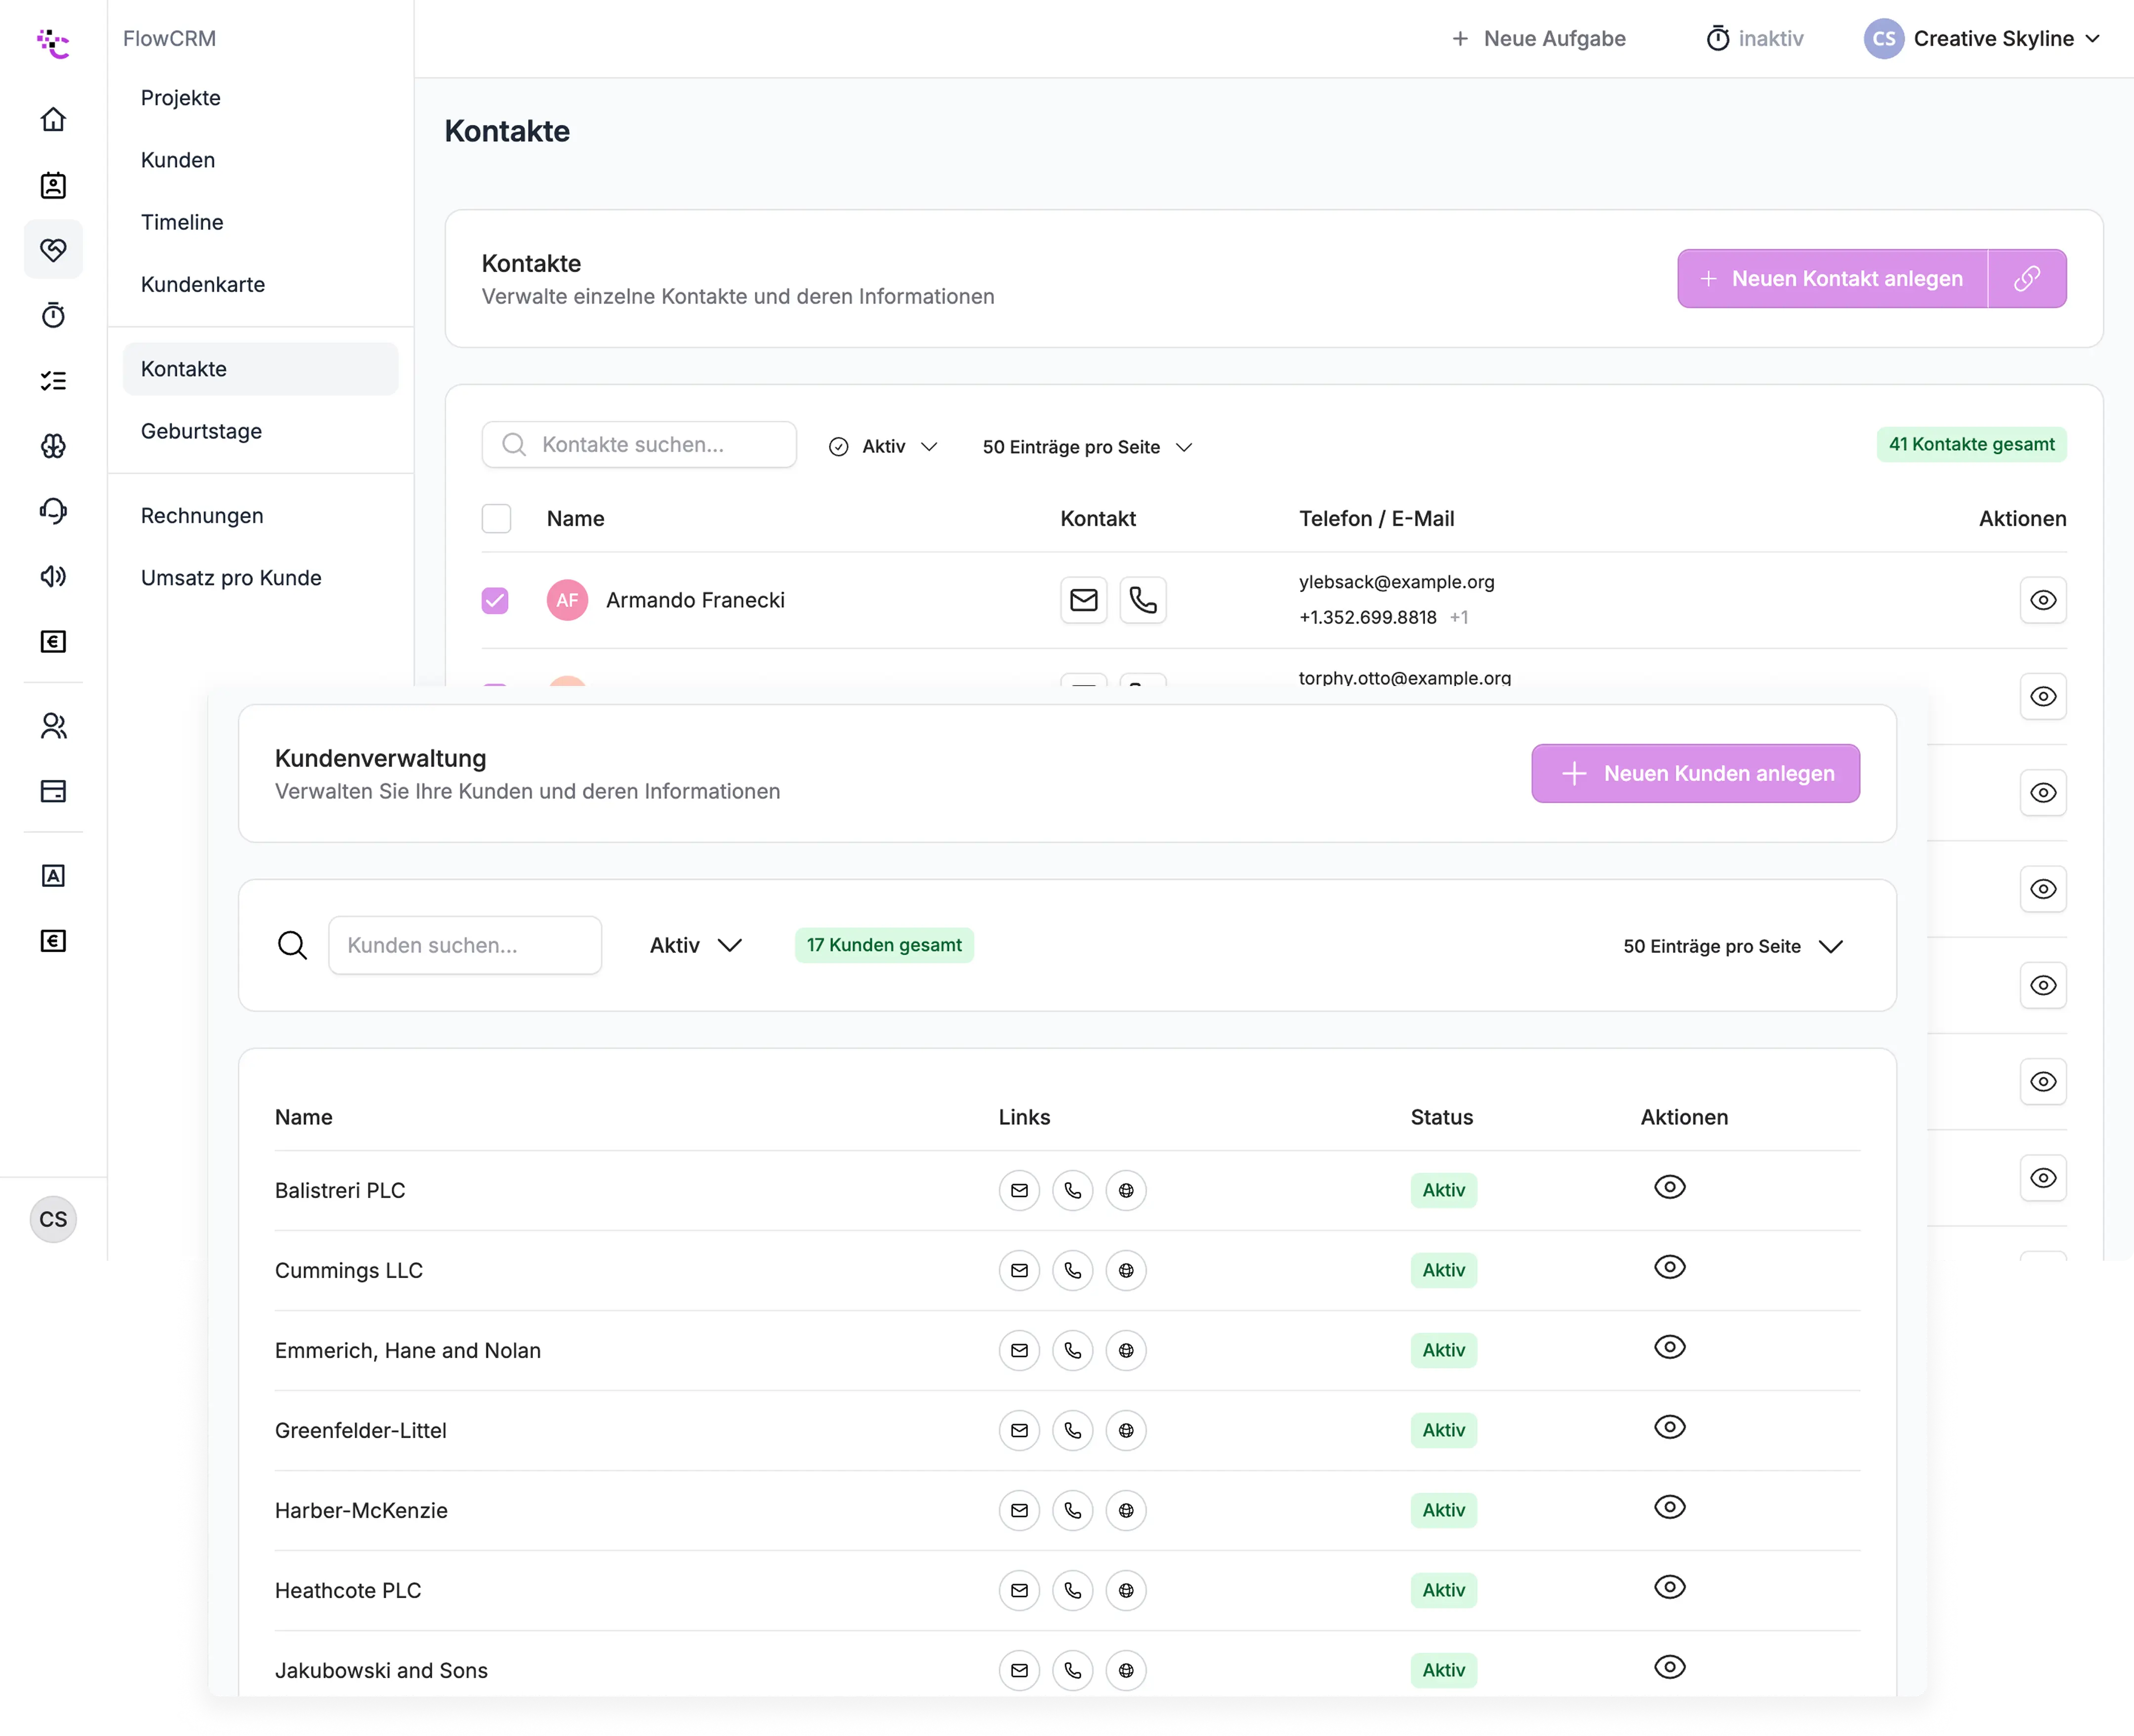Image resolution: width=2134 pixels, height=1736 pixels.
Task: Check the select-all checkbox in the Kontakte table
Action: point(496,518)
